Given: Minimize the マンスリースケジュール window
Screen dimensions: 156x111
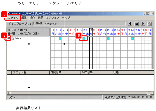Looking at the screenshot, I should 145,14.
